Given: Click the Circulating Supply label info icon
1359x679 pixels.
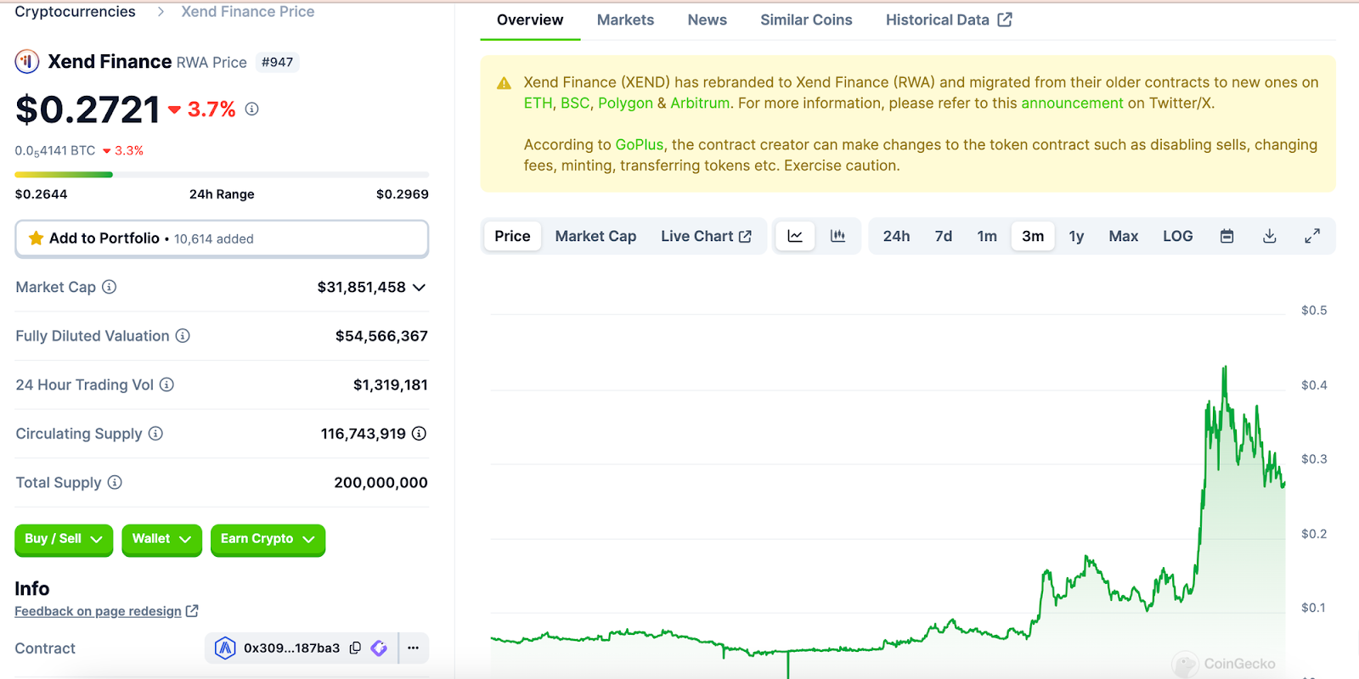Looking at the screenshot, I should pos(155,434).
